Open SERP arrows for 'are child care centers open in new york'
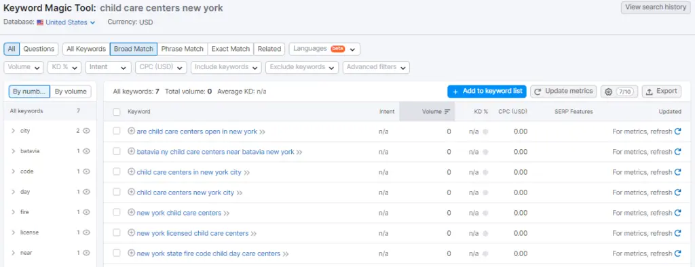The height and width of the screenshot is (267, 695). [x=263, y=132]
